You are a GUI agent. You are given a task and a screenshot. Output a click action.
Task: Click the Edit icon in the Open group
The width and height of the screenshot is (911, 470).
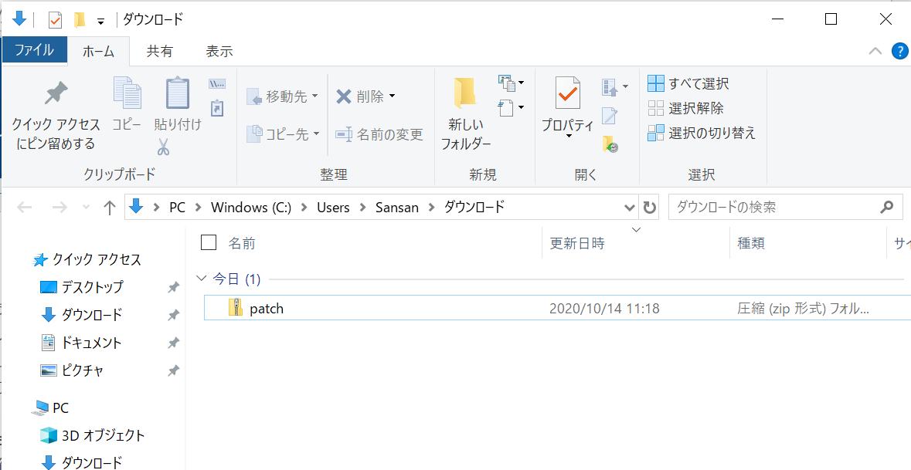tap(610, 116)
